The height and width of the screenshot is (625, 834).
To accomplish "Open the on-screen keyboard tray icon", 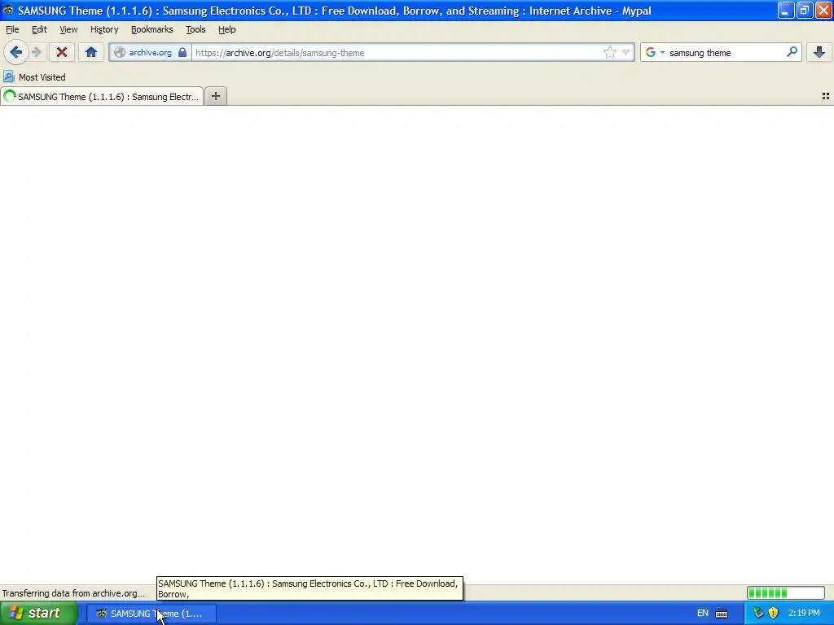I will tap(722, 614).
